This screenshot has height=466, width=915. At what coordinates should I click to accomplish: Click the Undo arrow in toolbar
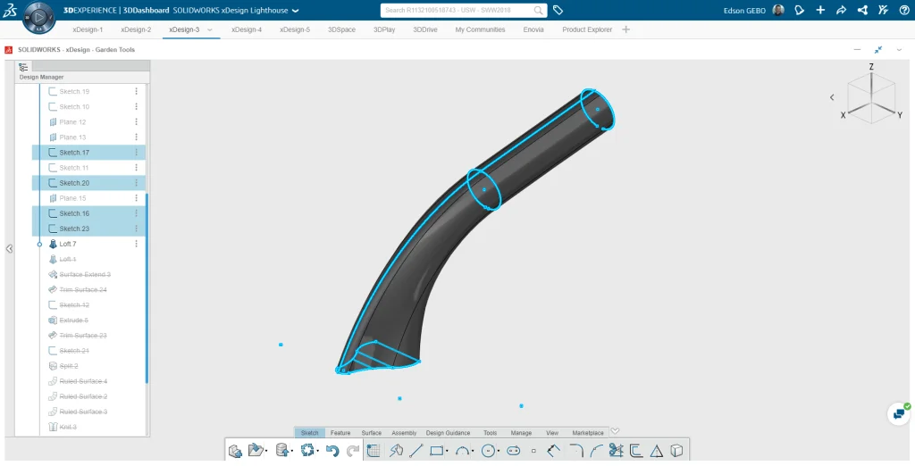coord(332,451)
